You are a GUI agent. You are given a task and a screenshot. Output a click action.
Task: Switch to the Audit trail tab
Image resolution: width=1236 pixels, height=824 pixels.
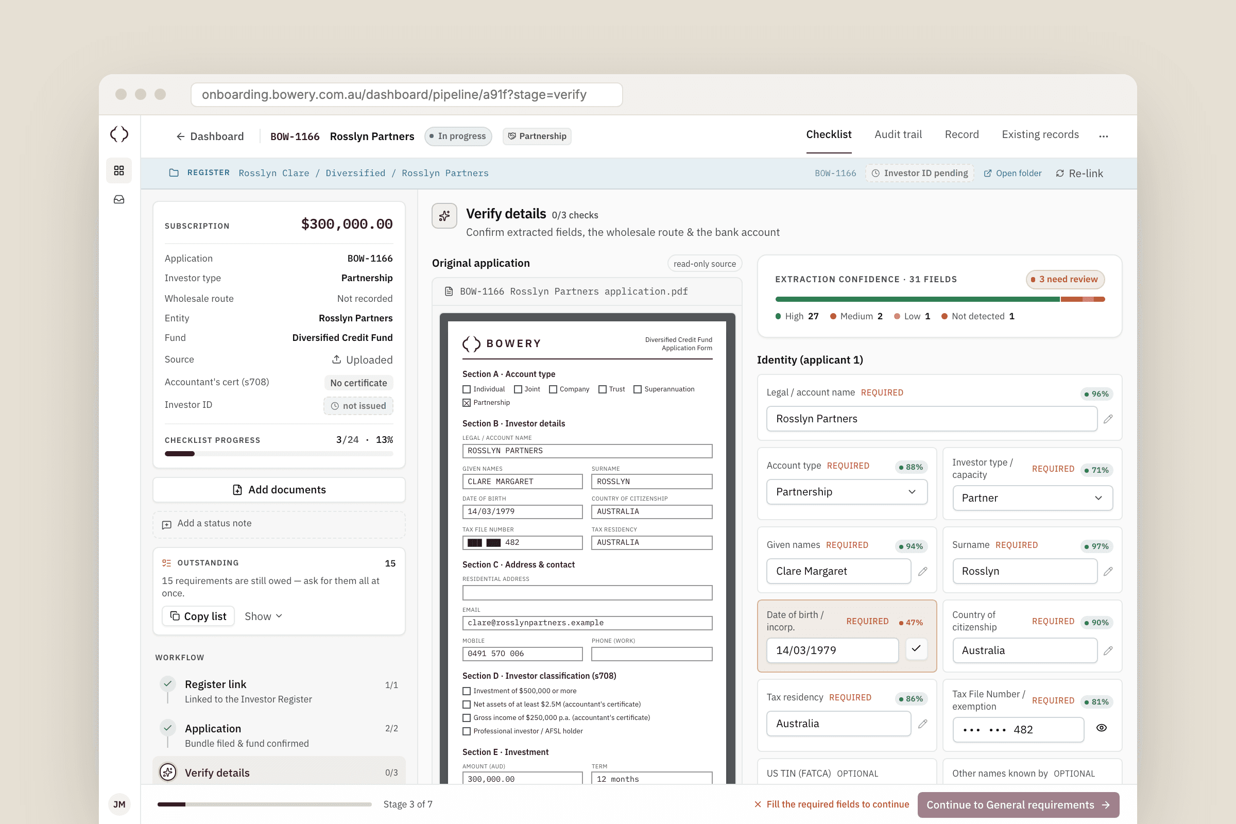(898, 134)
